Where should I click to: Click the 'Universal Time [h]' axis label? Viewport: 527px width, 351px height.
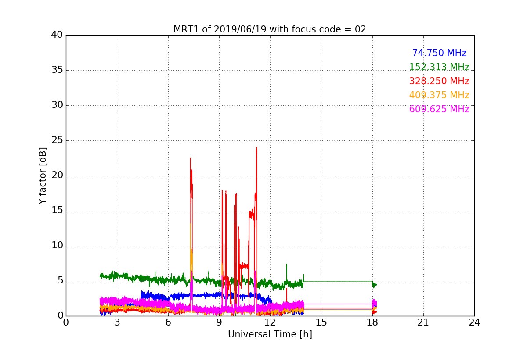270,334
